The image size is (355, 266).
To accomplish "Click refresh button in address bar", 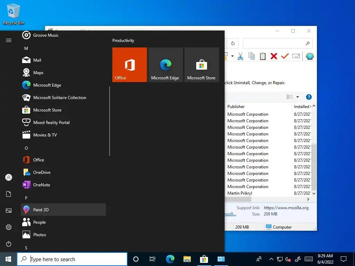I will tap(233, 43).
